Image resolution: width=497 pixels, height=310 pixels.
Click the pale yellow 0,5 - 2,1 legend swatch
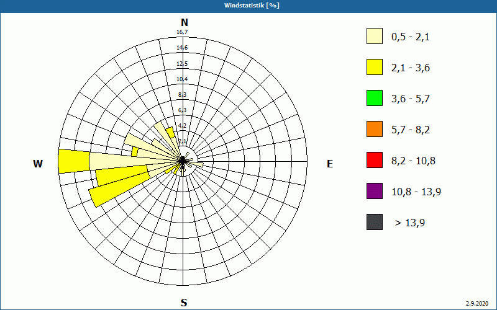[x=375, y=36]
